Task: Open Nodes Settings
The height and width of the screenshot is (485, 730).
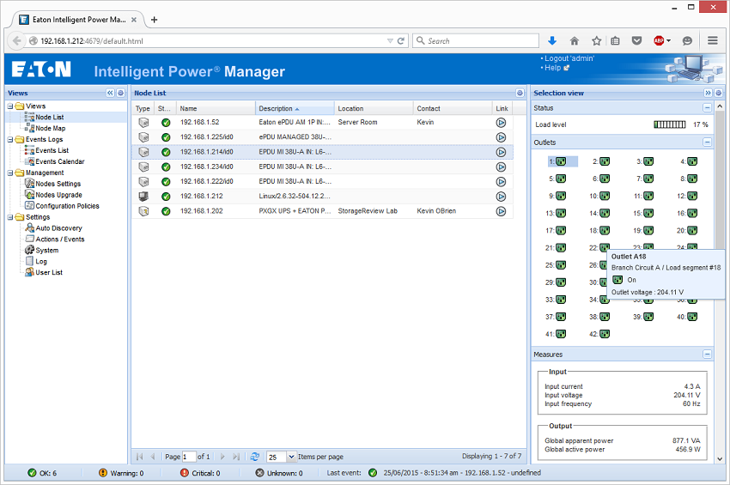Action: tap(58, 184)
